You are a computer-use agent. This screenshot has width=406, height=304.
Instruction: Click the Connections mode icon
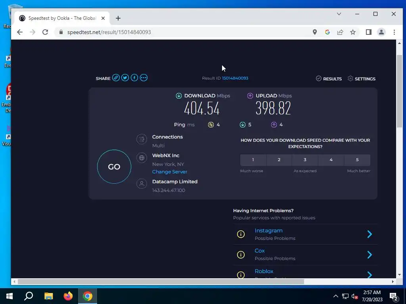142,139
